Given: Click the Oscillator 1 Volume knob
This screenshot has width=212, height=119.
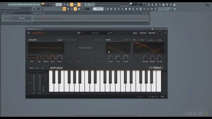Looking at the screenshot, I should [59, 58].
